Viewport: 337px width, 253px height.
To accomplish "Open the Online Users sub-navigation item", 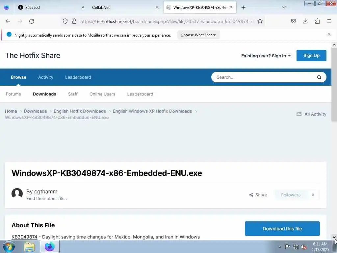I will coord(102,94).
